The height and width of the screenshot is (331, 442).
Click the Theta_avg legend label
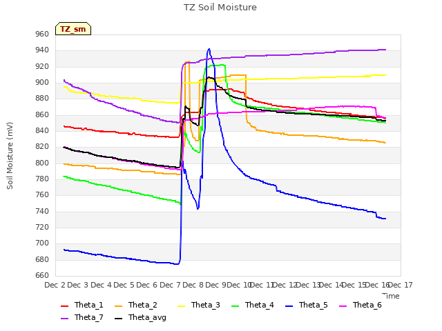[x=147, y=317]
